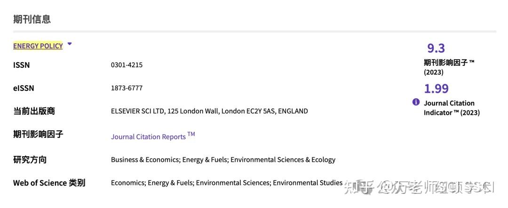Click the 研究方向 row label
508x208 pixels.
click(x=30, y=160)
